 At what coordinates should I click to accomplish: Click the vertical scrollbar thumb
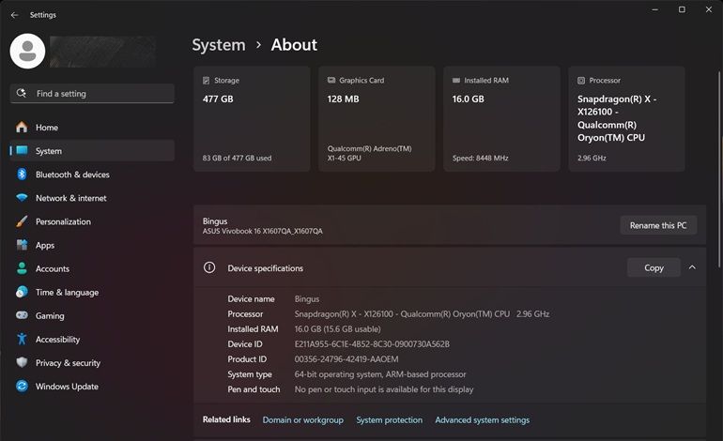tap(719, 169)
